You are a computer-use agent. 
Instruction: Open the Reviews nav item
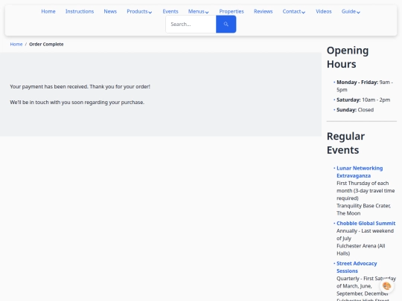(x=263, y=11)
